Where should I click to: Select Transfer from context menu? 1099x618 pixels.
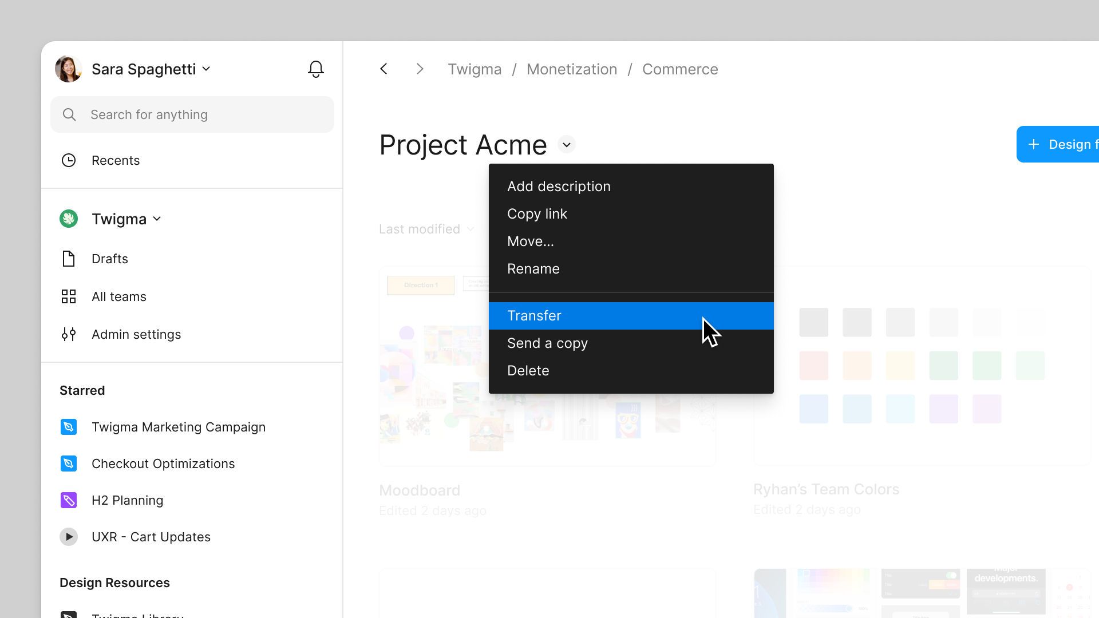pos(533,315)
